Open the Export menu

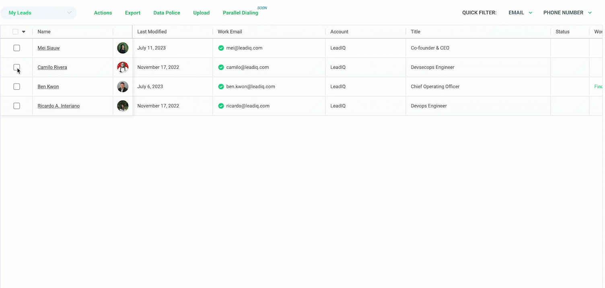[x=132, y=13]
